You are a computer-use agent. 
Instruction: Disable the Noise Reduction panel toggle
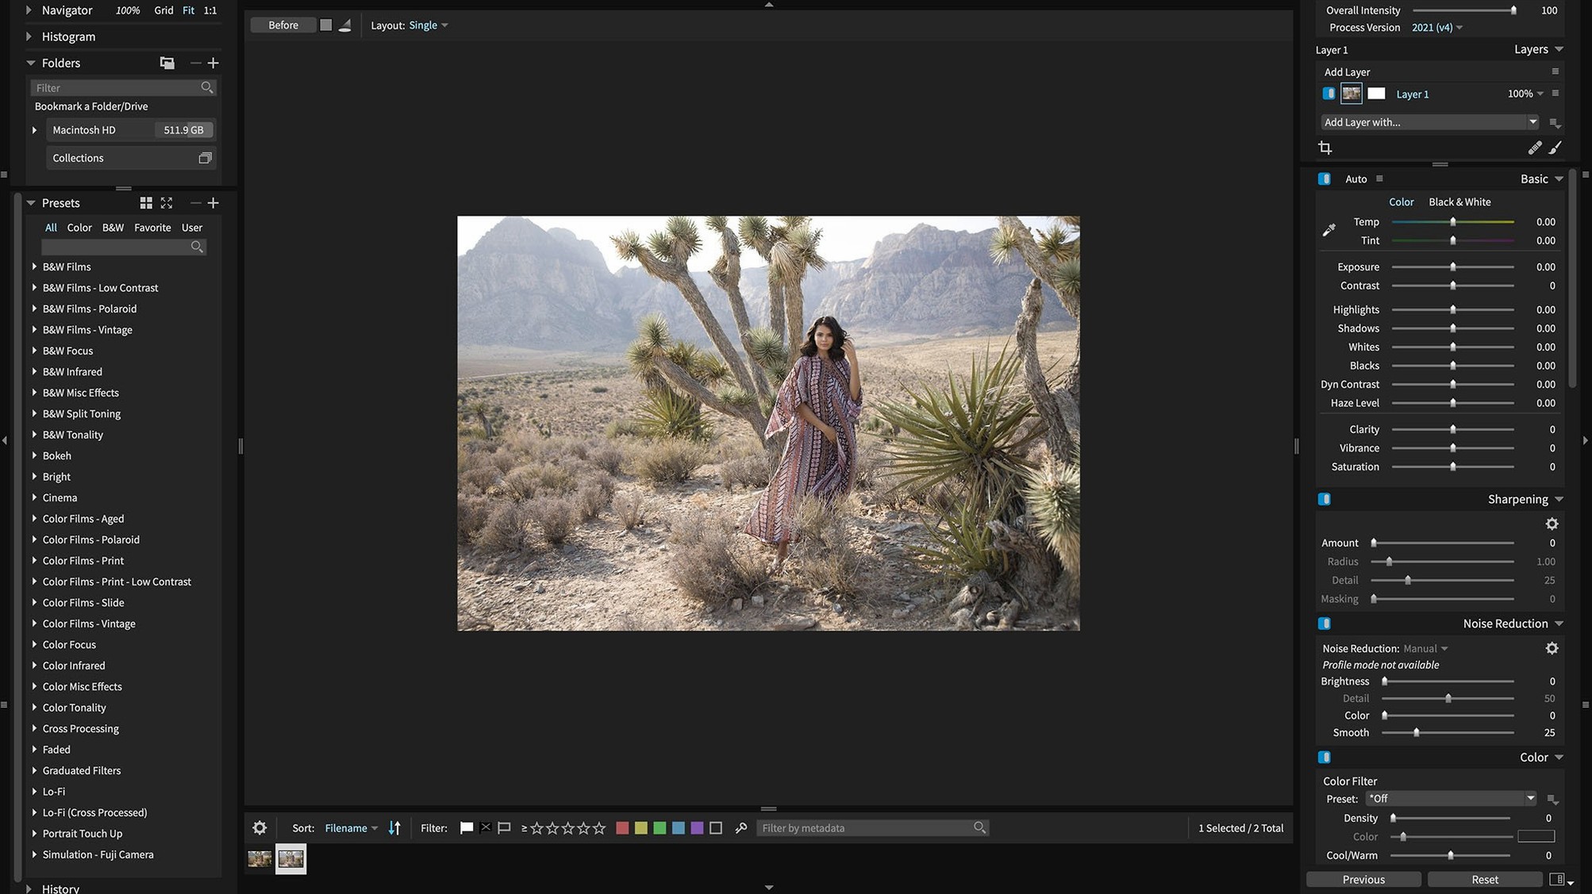[x=1325, y=623]
